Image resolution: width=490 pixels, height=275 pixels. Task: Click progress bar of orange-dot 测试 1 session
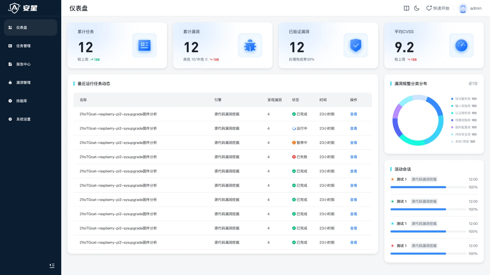(428, 187)
